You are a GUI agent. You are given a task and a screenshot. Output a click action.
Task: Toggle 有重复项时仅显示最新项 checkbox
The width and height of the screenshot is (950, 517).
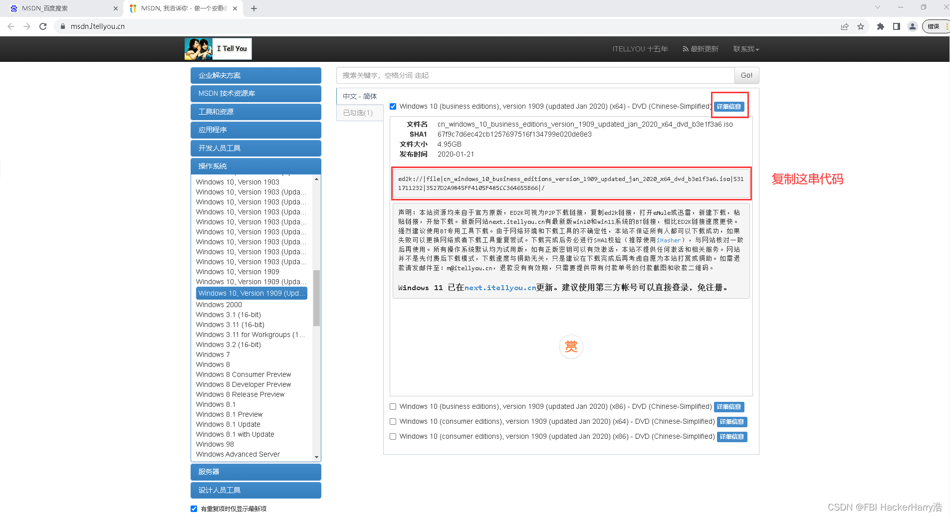pyautogui.click(x=194, y=509)
